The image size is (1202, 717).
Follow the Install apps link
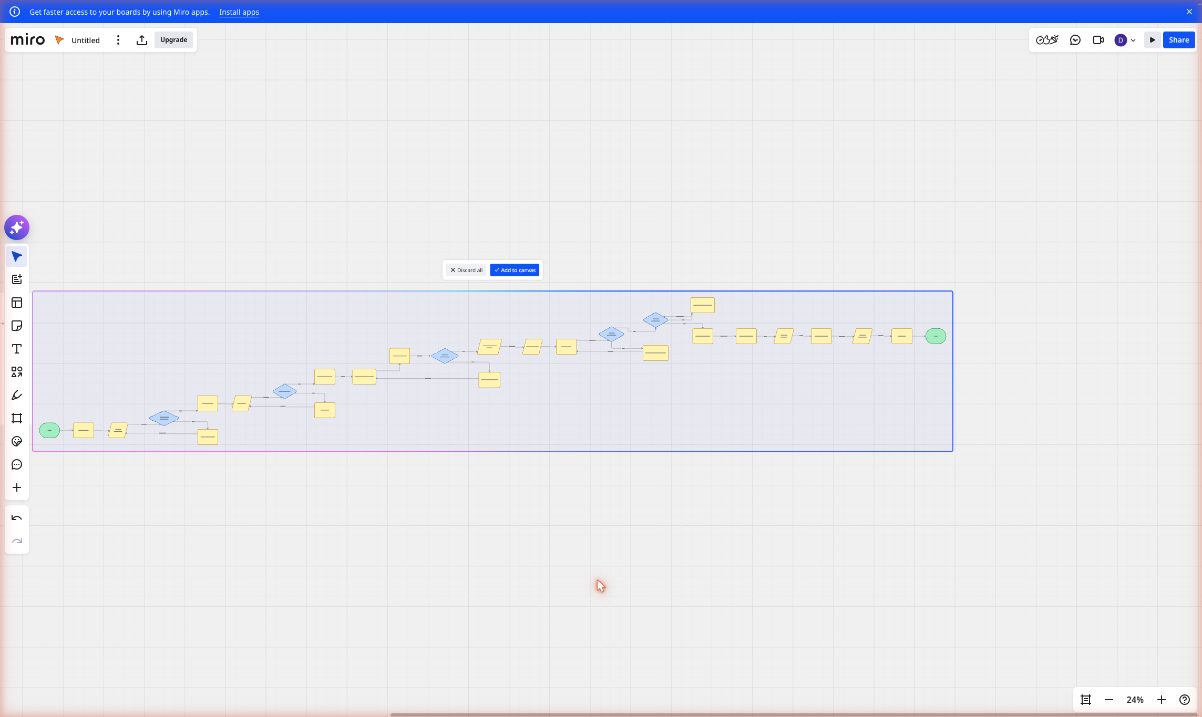click(x=239, y=12)
